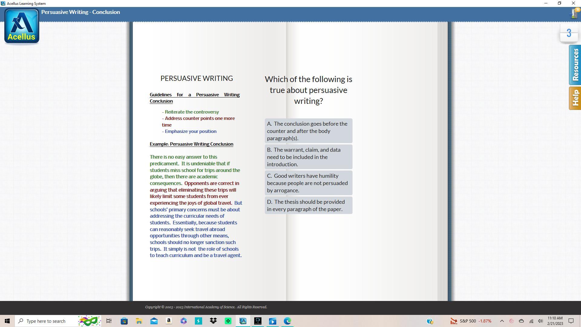
Task: Select answer C about writers having humility
Action: tap(308, 183)
